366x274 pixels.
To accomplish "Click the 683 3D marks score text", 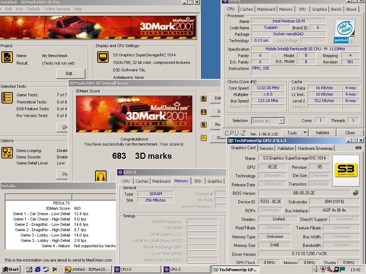I will (x=142, y=156).
